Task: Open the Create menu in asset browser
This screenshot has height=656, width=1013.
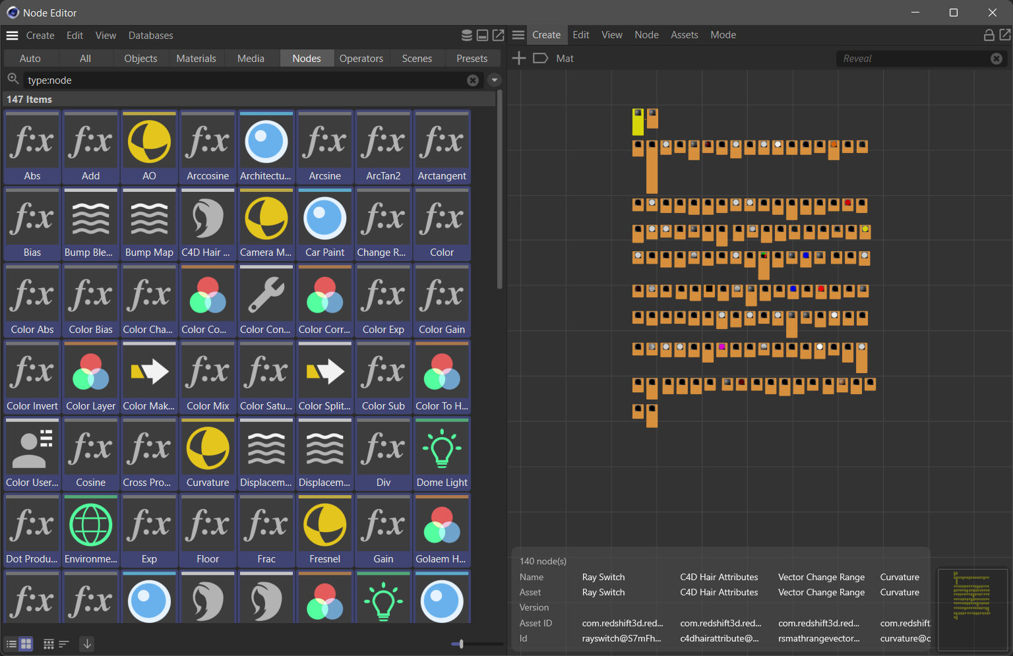Action: coord(40,36)
